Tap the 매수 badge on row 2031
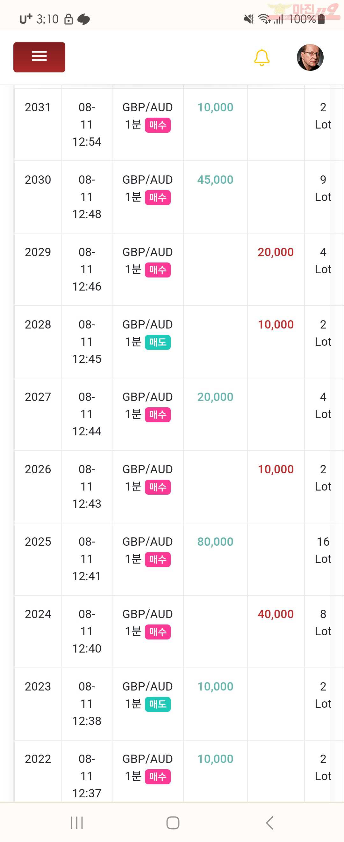344x842 pixels. (x=158, y=125)
